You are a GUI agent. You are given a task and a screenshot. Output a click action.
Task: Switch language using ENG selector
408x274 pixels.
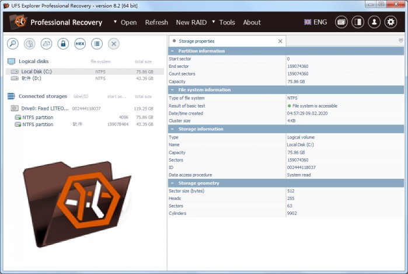click(x=315, y=22)
